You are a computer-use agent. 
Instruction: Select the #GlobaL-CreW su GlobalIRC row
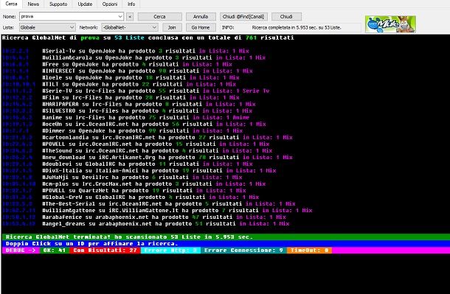150,197
